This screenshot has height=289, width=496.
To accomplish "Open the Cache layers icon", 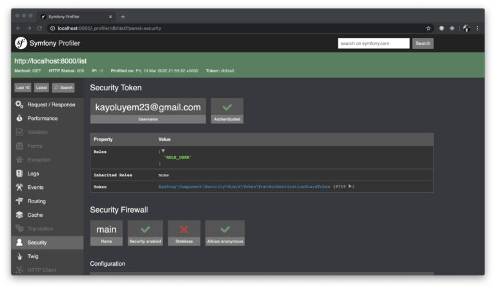I will (x=19, y=215).
